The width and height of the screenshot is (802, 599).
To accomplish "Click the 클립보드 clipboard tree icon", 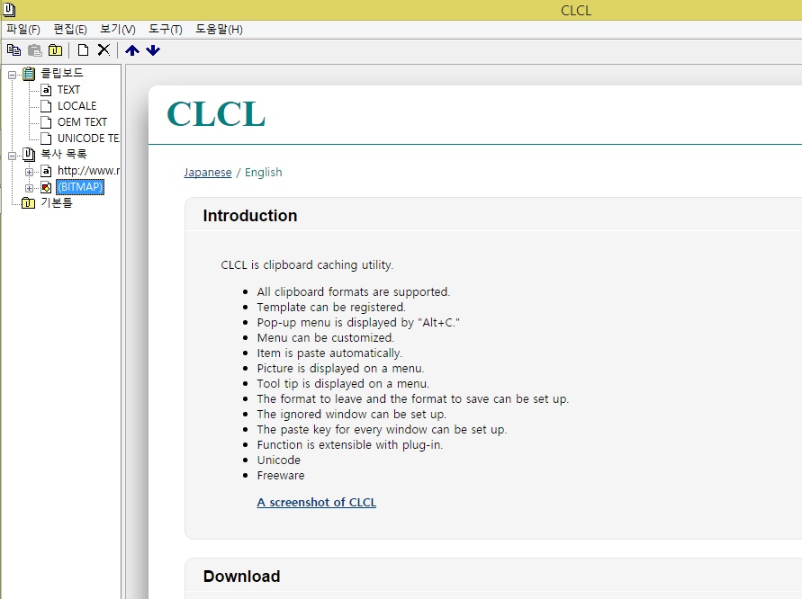I will point(29,74).
